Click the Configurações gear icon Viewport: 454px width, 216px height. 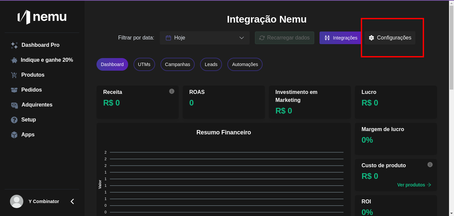pos(371,38)
